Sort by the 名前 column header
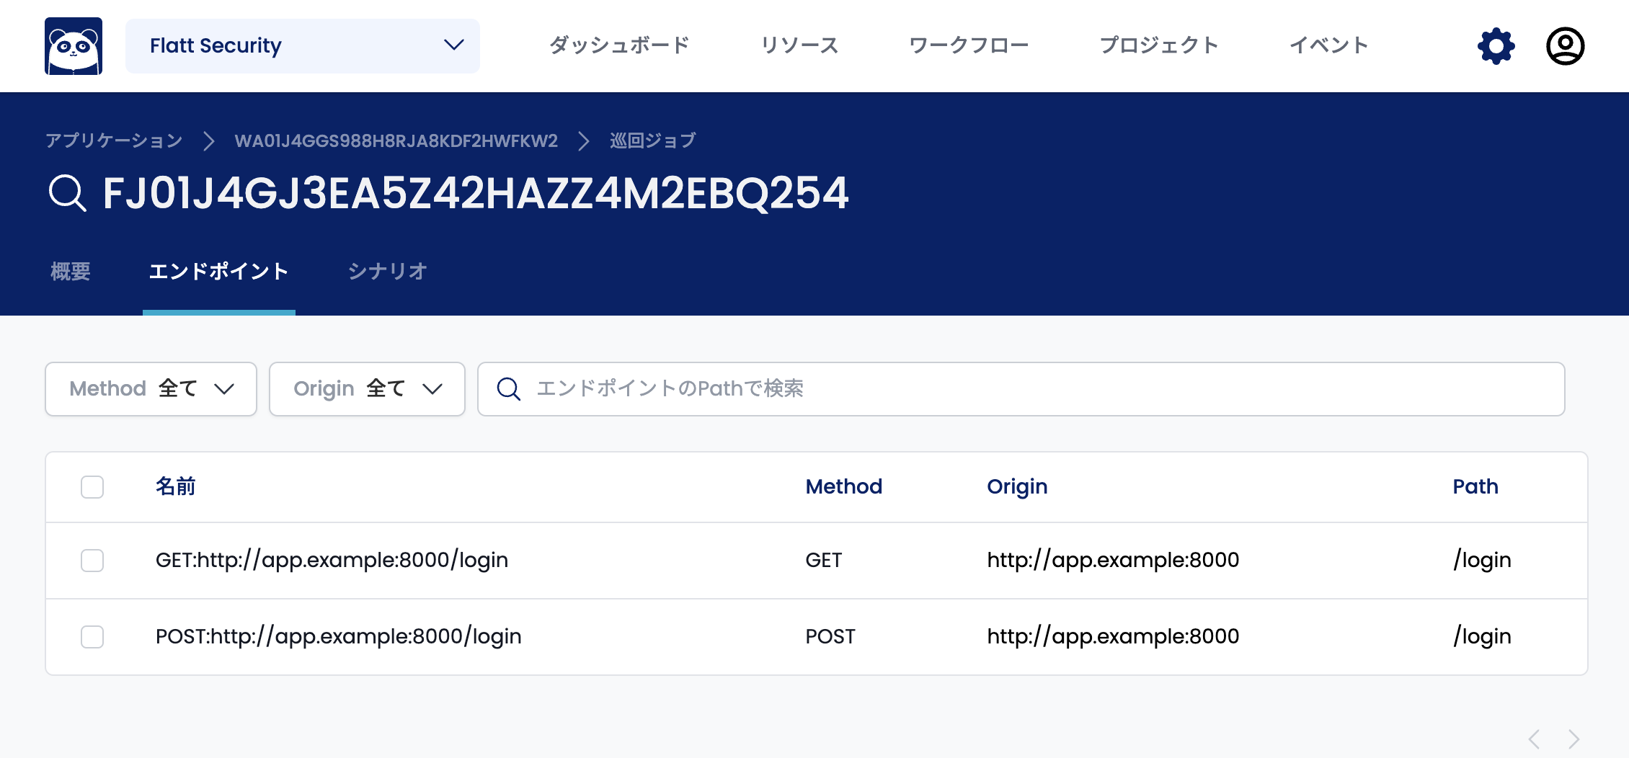Screen dimensions: 1629x758 tap(176, 486)
